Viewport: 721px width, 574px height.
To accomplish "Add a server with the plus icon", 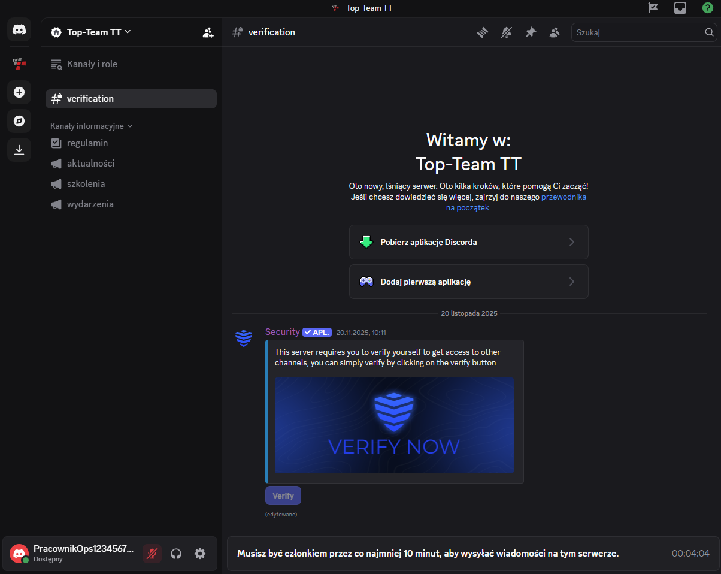I will 19,92.
